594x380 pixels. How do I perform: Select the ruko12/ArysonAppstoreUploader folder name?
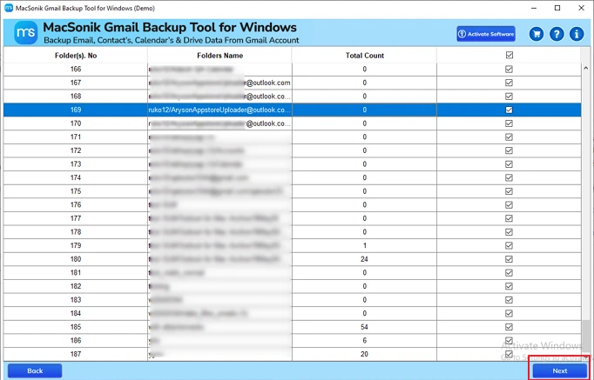click(219, 110)
